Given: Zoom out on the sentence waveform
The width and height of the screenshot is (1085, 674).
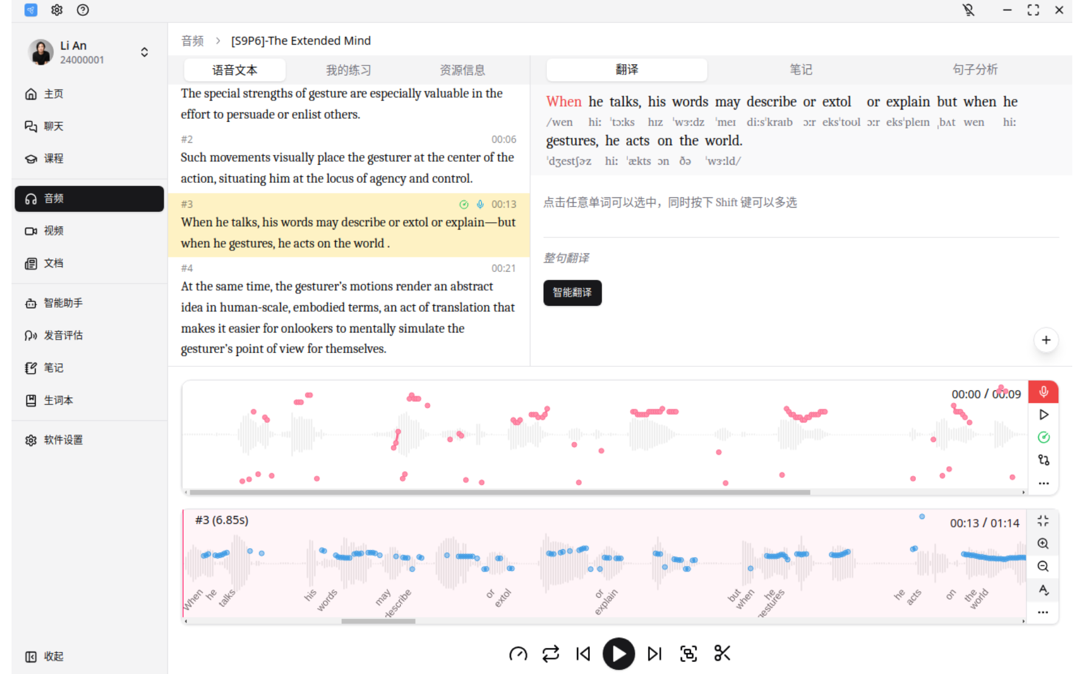Looking at the screenshot, I should point(1043,566).
